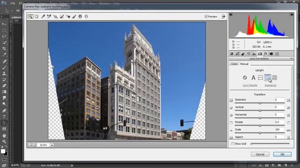Image resolution: width=300 pixels, height=168 pixels.
Task: Select Photoshop's Pen tool in left toolbar
Action: [4, 111]
